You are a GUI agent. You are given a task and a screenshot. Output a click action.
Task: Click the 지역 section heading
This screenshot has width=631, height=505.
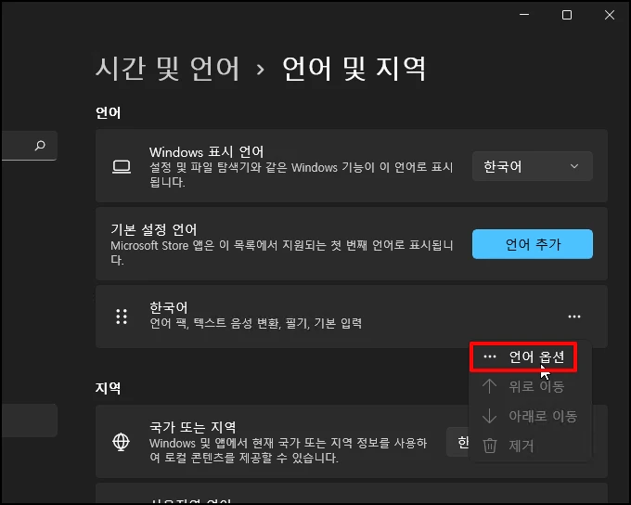(109, 388)
